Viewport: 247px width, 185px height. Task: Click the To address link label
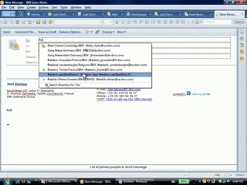[28, 40]
